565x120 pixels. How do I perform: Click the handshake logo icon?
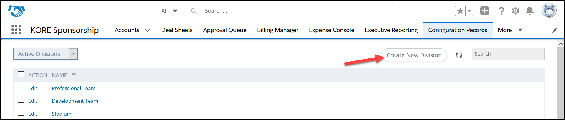point(16,11)
